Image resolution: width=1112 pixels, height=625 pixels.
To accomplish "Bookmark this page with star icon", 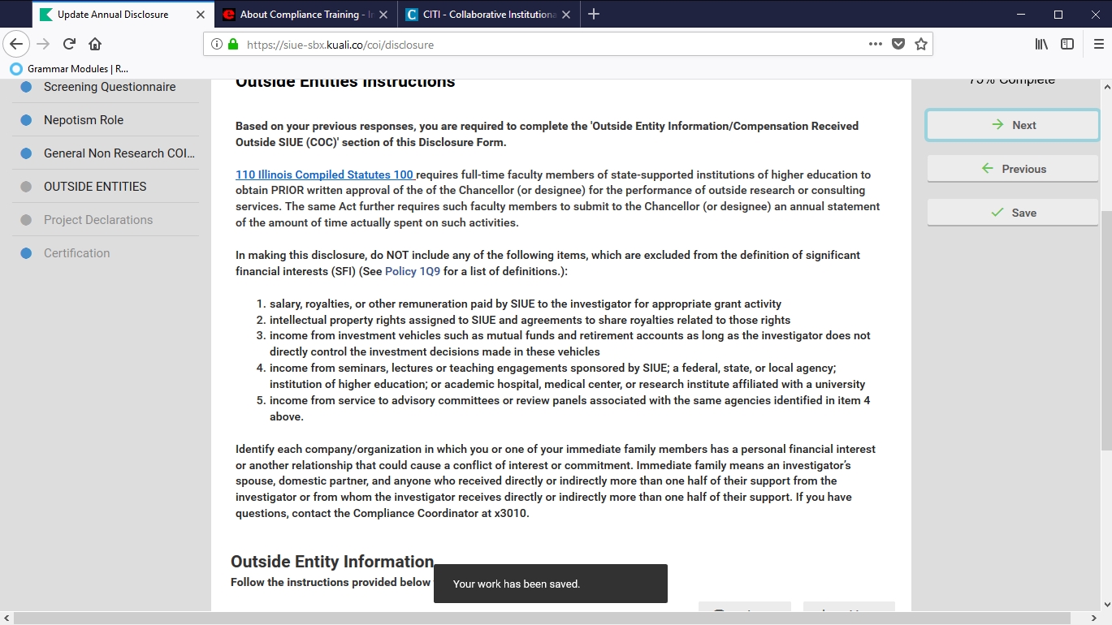I will pos(920,44).
